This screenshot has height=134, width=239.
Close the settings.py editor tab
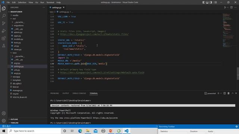[63, 7]
